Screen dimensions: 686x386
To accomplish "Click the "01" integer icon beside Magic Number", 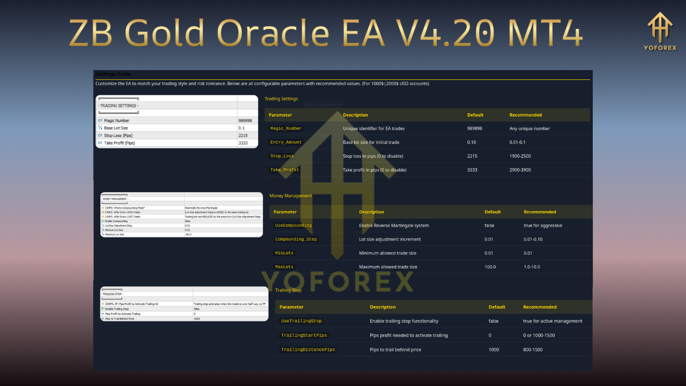I will coord(100,121).
